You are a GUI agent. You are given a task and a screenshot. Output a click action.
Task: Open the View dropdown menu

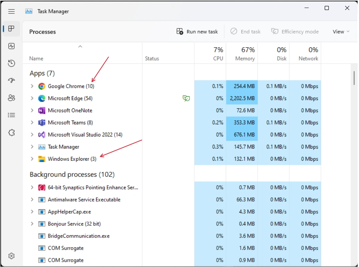coord(341,32)
